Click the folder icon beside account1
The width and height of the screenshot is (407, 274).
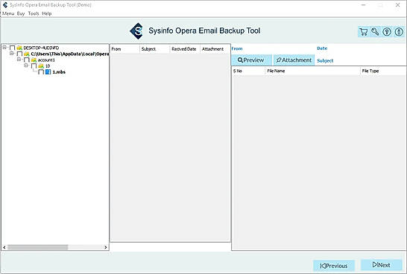(34, 60)
